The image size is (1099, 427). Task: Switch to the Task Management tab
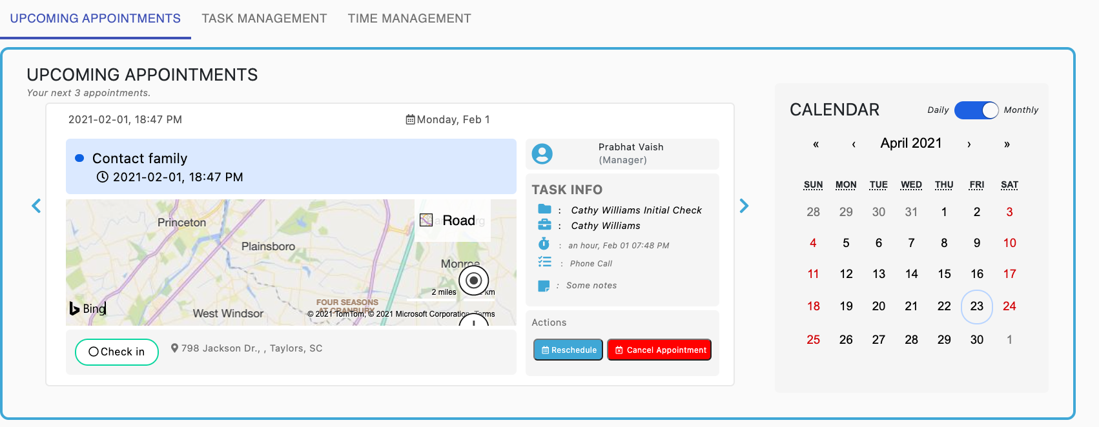[x=264, y=19]
